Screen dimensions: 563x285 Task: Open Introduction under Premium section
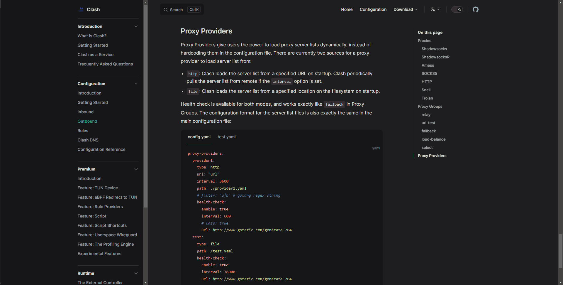coord(89,178)
